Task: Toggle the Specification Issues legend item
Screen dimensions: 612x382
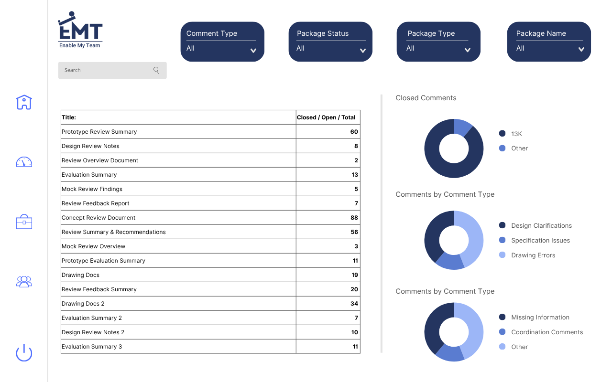Action: 540,241
